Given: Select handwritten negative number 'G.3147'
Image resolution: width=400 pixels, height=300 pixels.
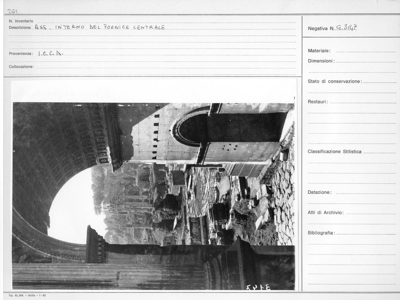Looking at the screenshot, I should tap(346, 27).
